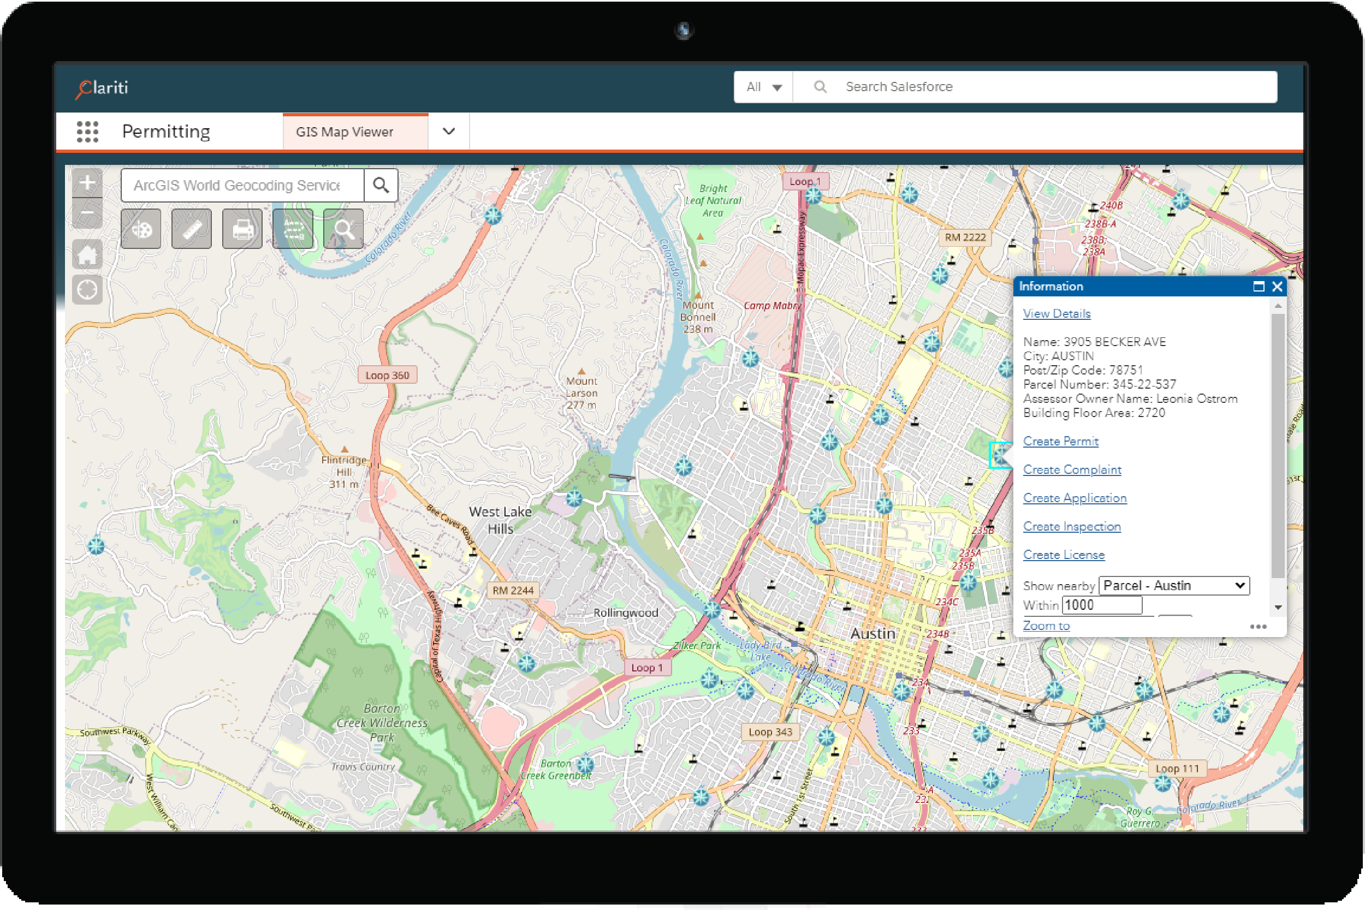Click the 'Name: 3905 BECKER AVE' text
The width and height of the screenshot is (1365, 910).
(1095, 342)
